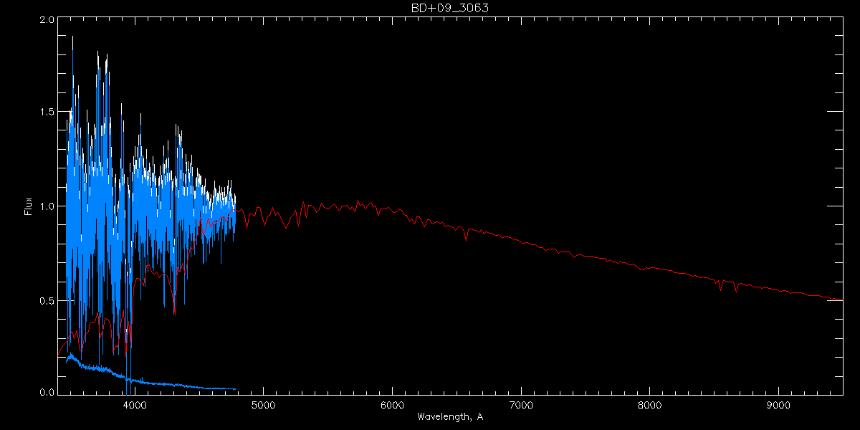This screenshot has height=430, width=860.
Task: Click the red curve's right end near 9500
Action: (841, 300)
